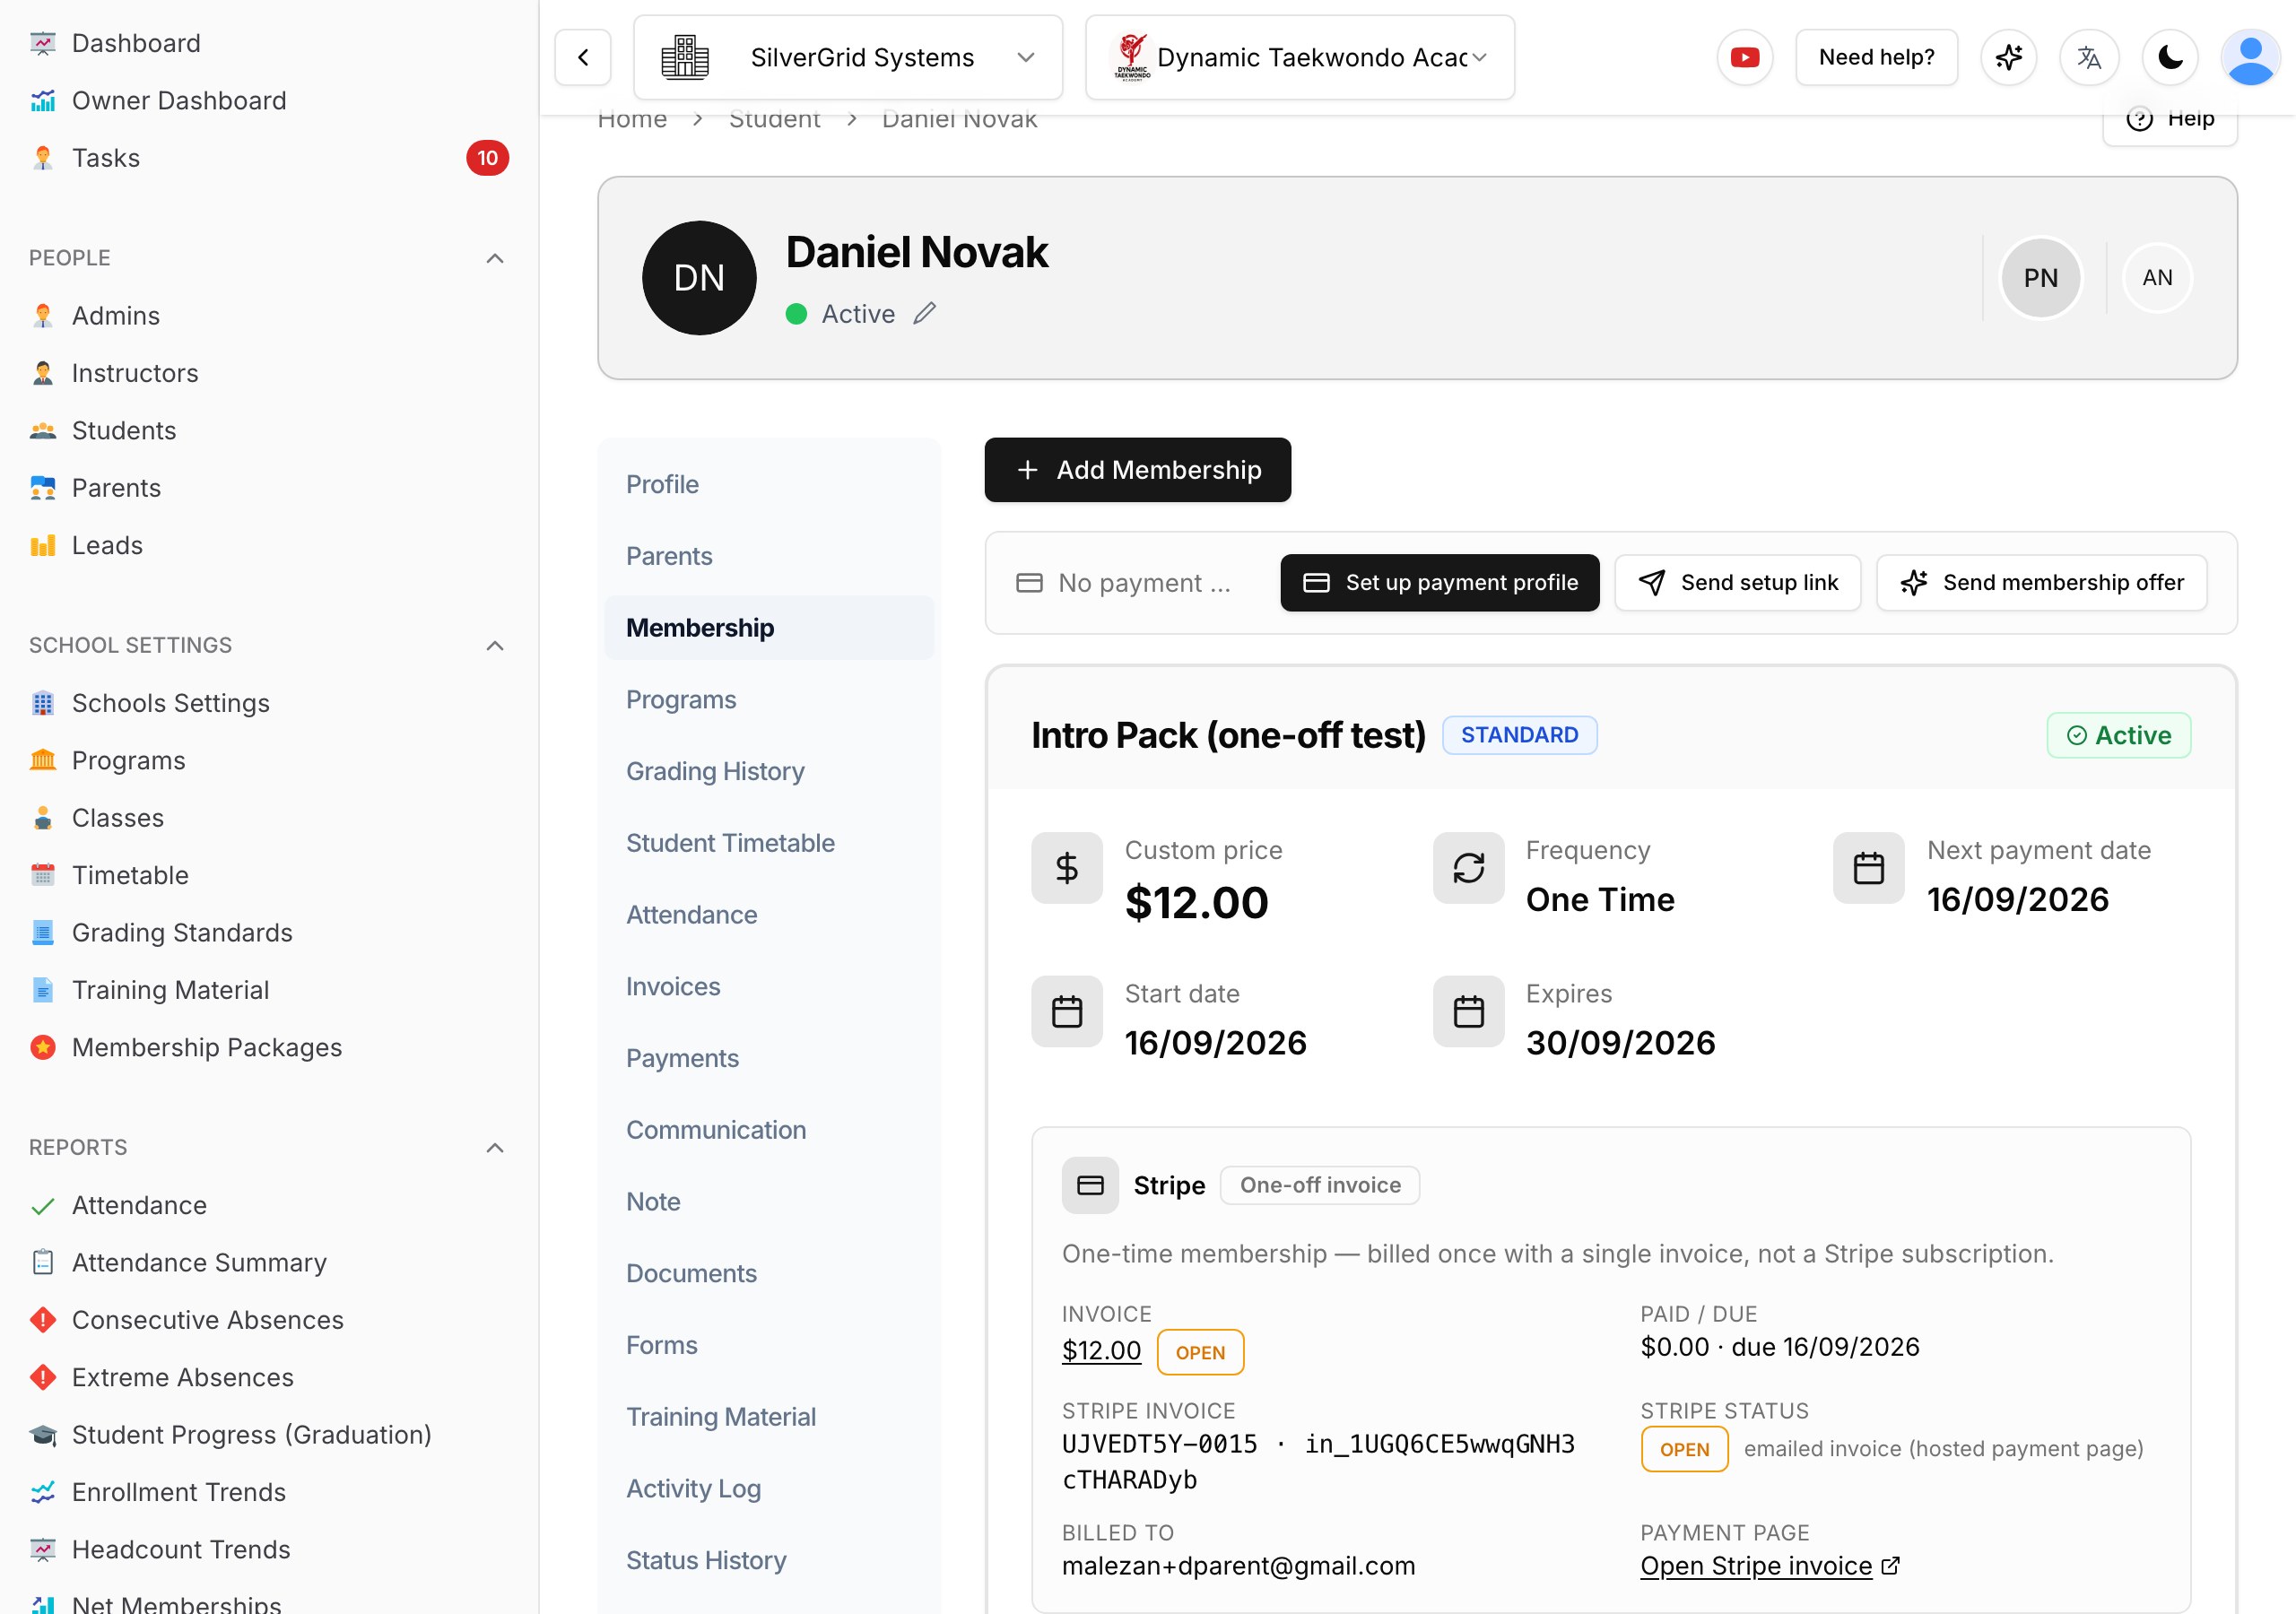Open the language translation icon
Viewport: 2296px width, 1614px height.
(x=2089, y=57)
